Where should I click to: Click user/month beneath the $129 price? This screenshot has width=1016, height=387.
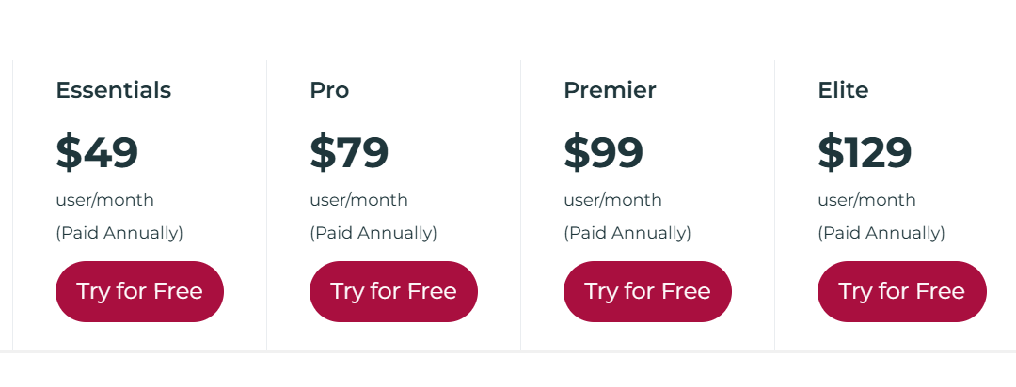click(866, 200)
